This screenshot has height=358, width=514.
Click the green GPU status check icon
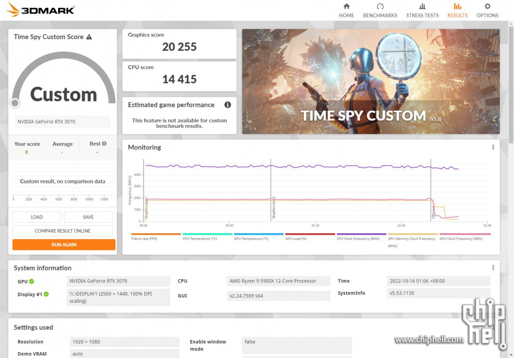(31, 281)
